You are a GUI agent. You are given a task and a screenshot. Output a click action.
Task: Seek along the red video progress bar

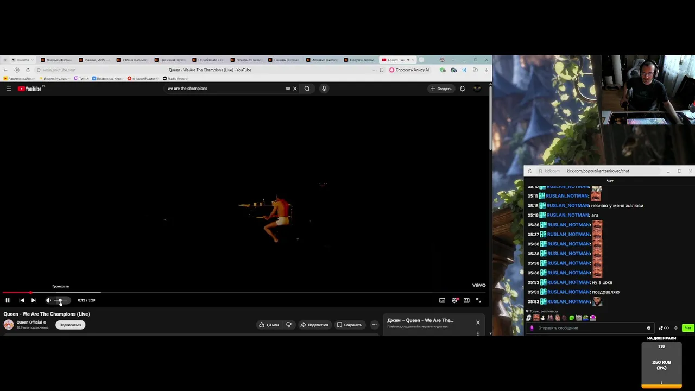click(x=244, y=292)
